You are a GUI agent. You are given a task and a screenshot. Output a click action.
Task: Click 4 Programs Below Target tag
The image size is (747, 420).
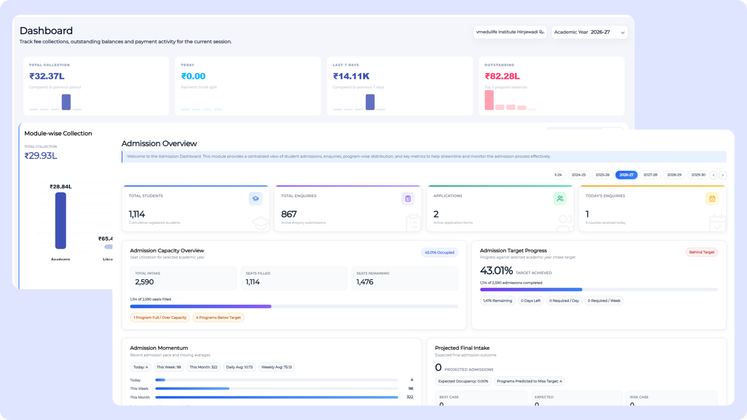tap(218, 318)
